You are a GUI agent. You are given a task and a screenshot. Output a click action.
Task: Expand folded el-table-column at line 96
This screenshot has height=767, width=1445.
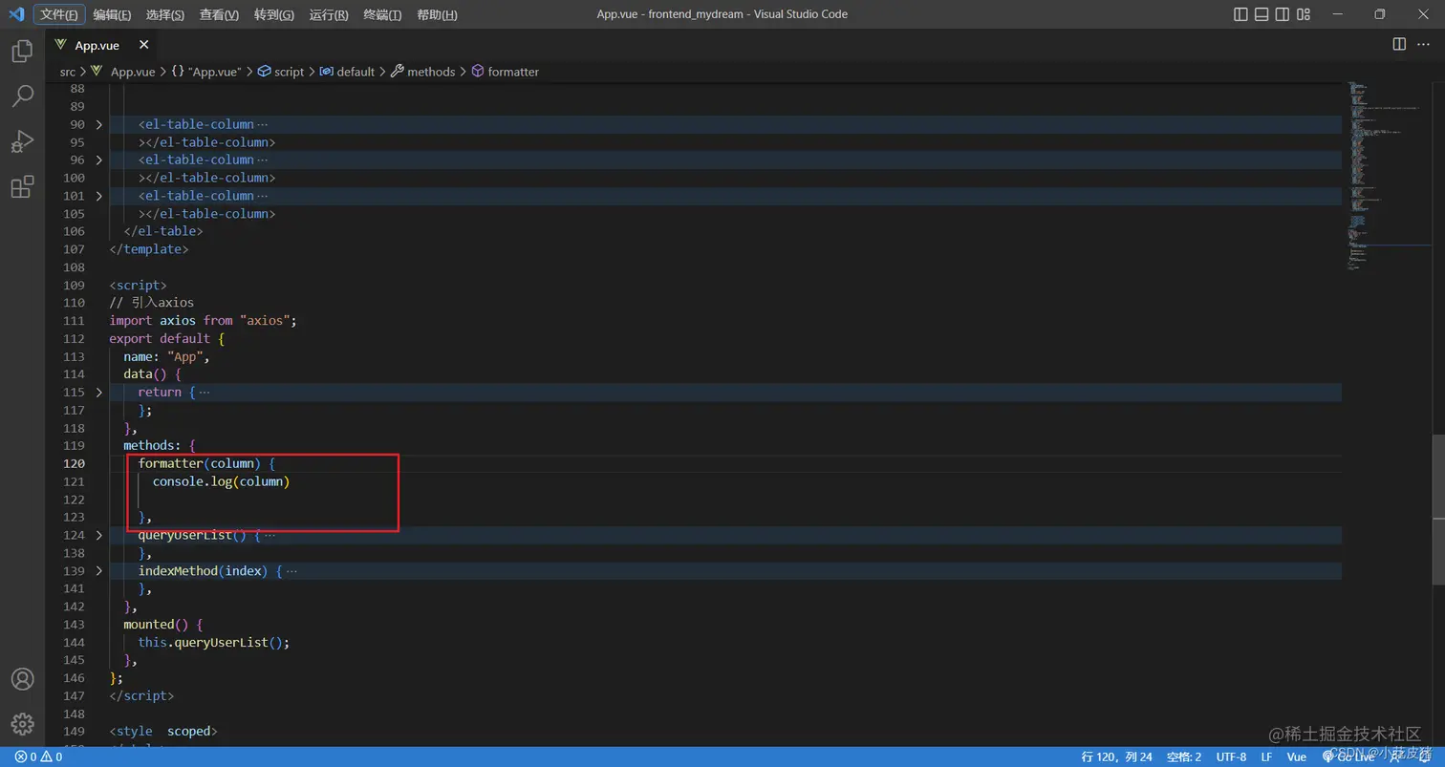(x=99, y=160)
